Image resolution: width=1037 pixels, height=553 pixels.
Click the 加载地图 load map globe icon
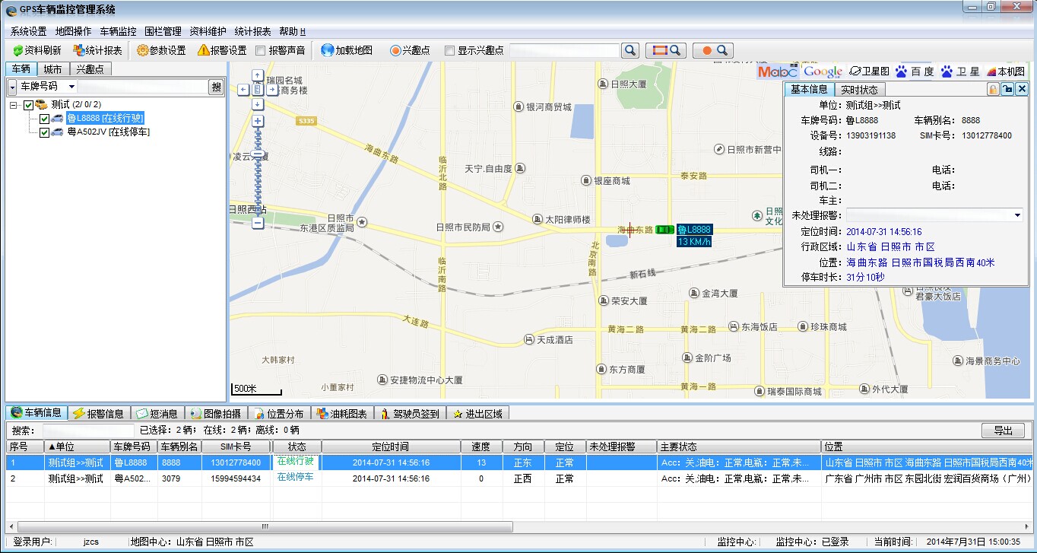[328, 50]
